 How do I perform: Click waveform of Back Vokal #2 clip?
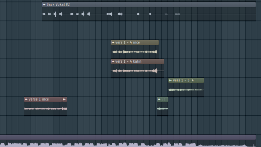149,14
